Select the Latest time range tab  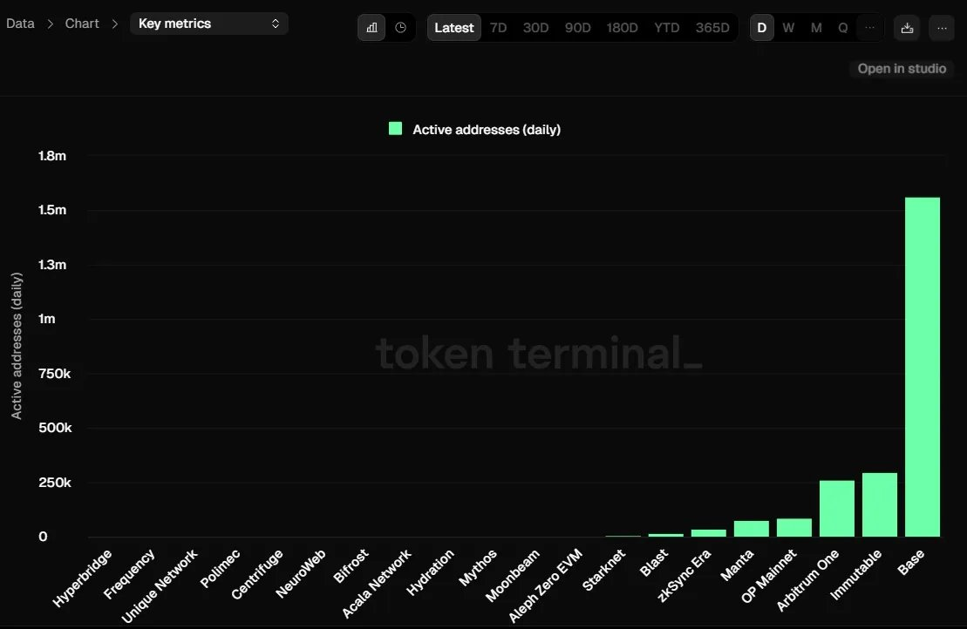pos(453,28)
